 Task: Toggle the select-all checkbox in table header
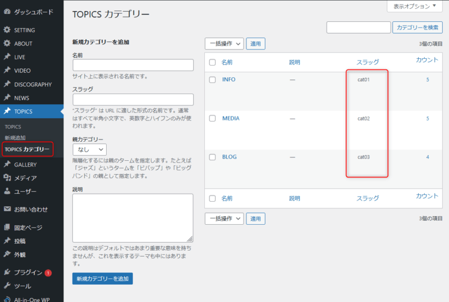[212, 62]
